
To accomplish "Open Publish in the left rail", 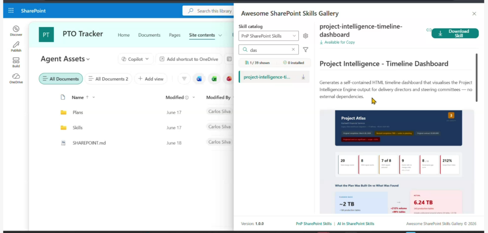I will click(16, 47).
